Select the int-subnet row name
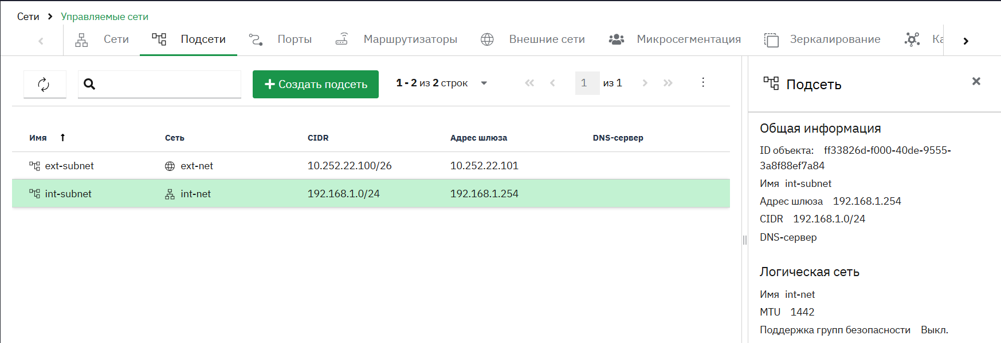 [x=68, y=194]
